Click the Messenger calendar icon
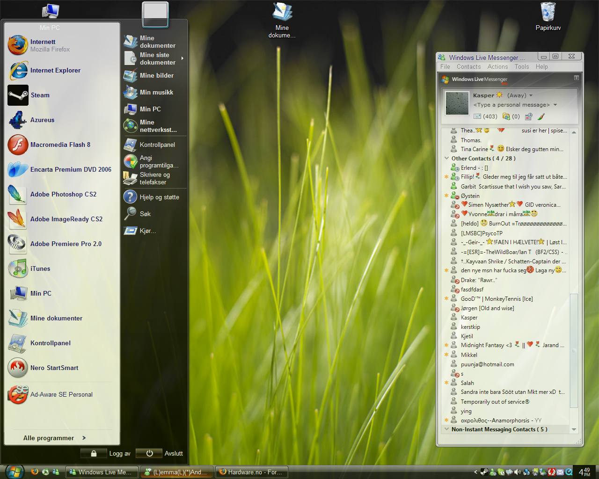 [529, 116]
